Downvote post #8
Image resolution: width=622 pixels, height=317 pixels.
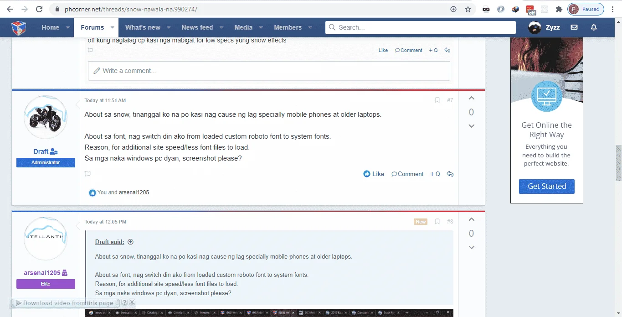[472, 247]
